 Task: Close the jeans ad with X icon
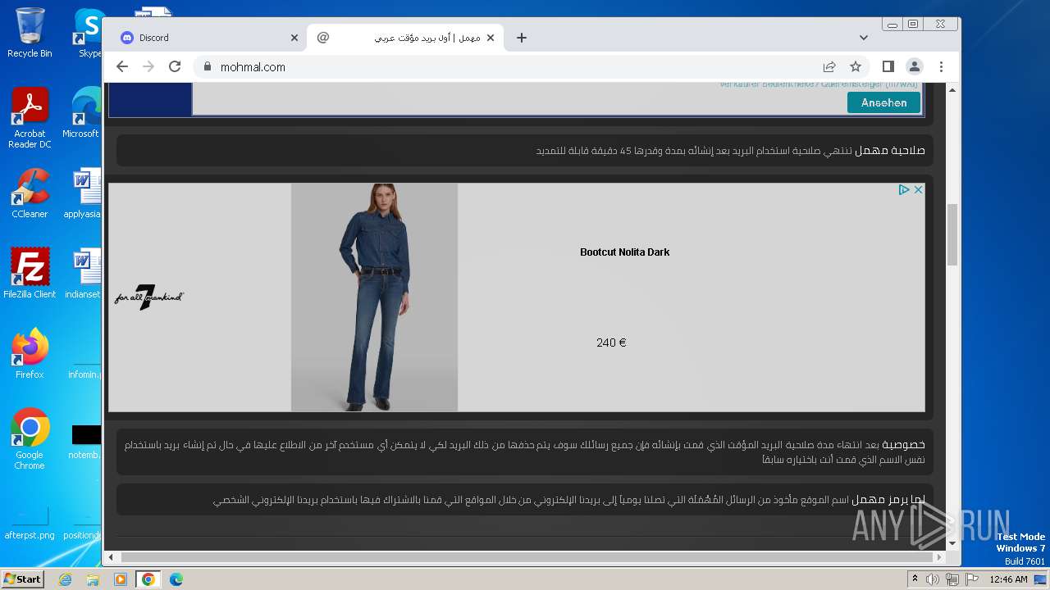coord(918,189)
